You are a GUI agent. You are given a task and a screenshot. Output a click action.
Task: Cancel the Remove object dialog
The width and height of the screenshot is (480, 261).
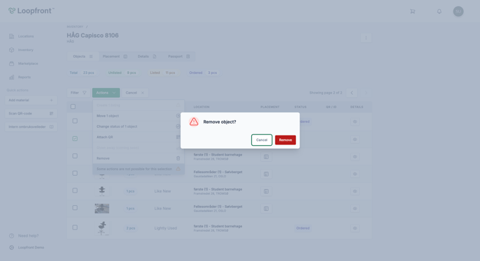point(262,140)
